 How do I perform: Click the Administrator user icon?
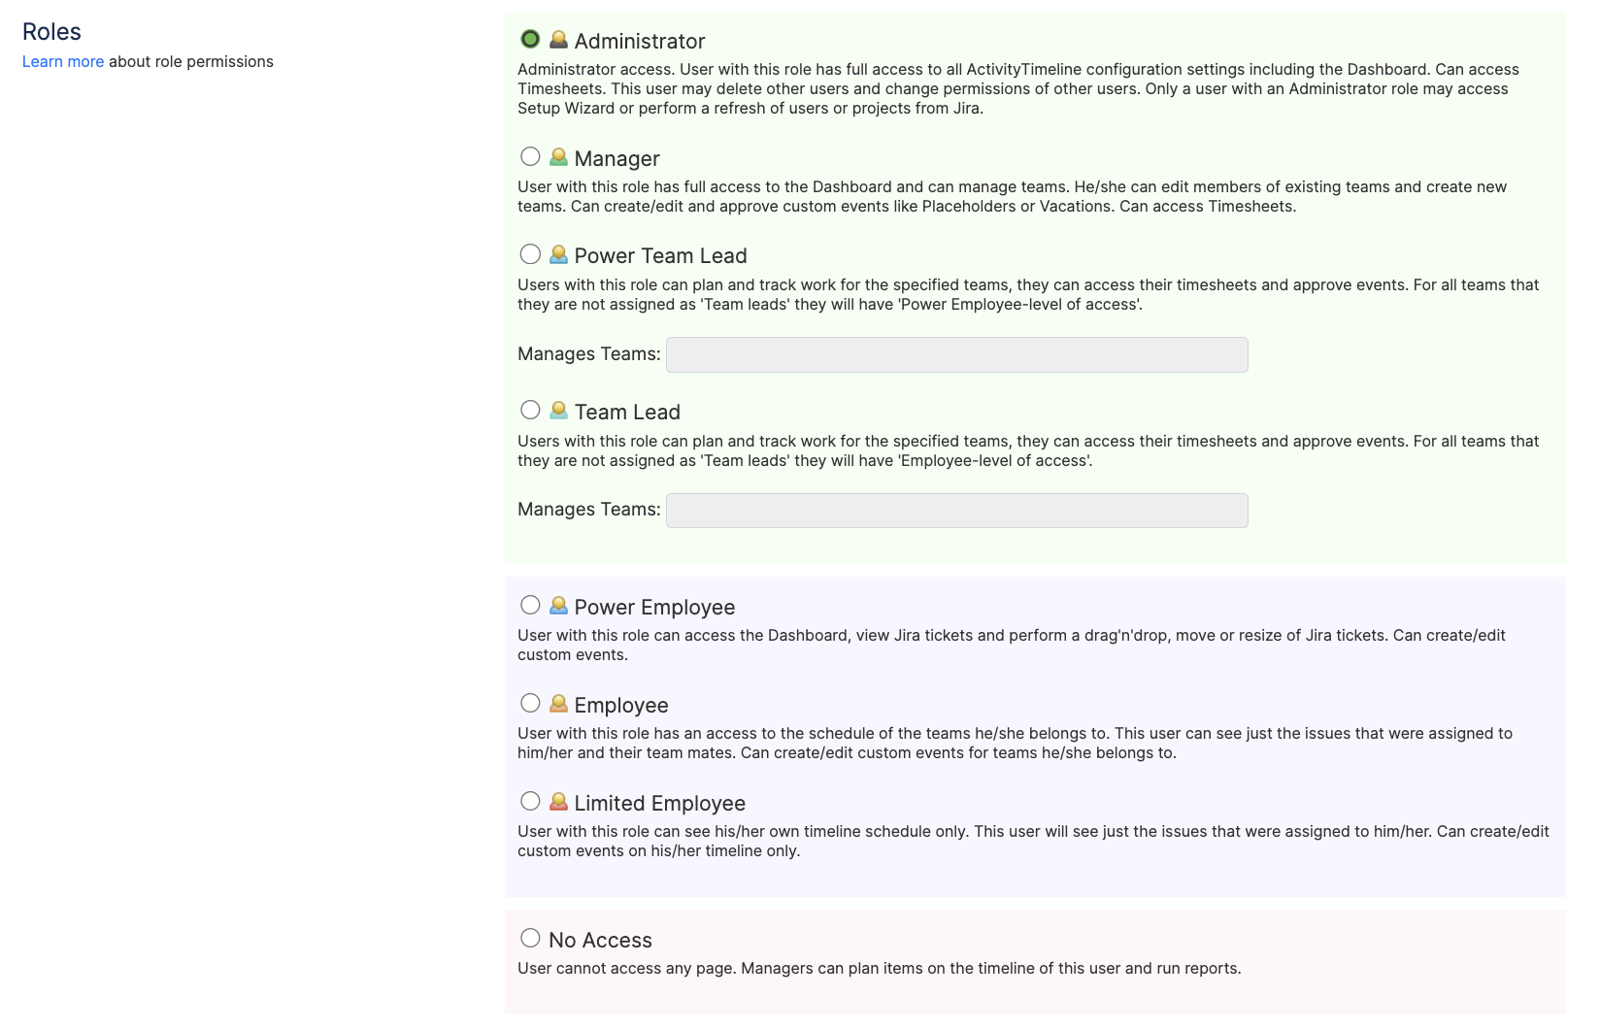click(558, 40)
